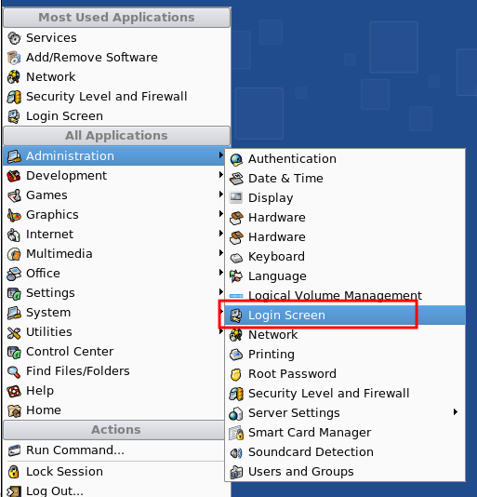Select Login Screen in Administration submenu
Screen dimensions: 477x497
click(345, 316)
